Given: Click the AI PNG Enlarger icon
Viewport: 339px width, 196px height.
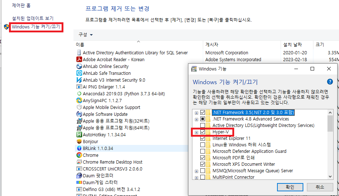Looking at the screenshot, I should click(x=79, y=87).
